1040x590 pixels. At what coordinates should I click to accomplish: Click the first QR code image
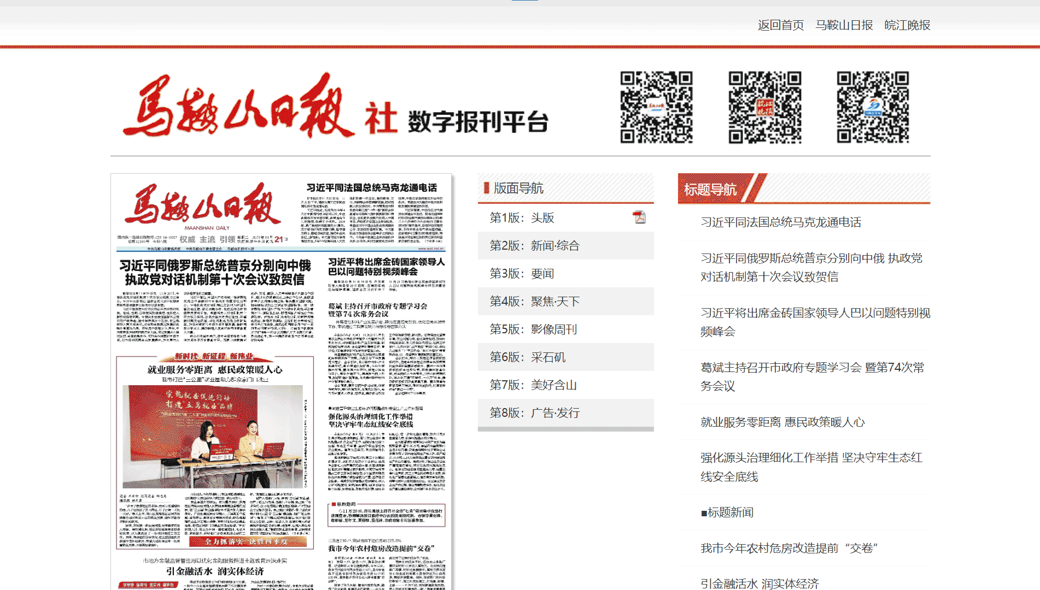[657, 107]
